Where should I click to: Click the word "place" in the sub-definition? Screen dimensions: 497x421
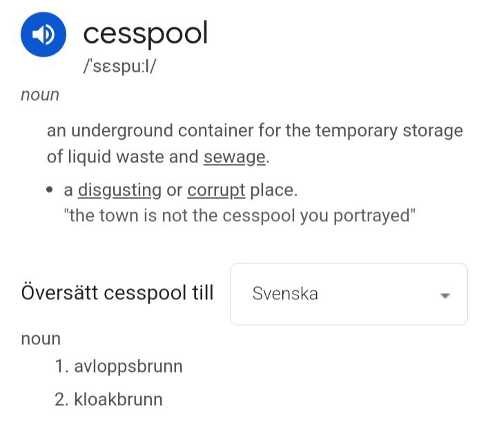pos(273,189)
